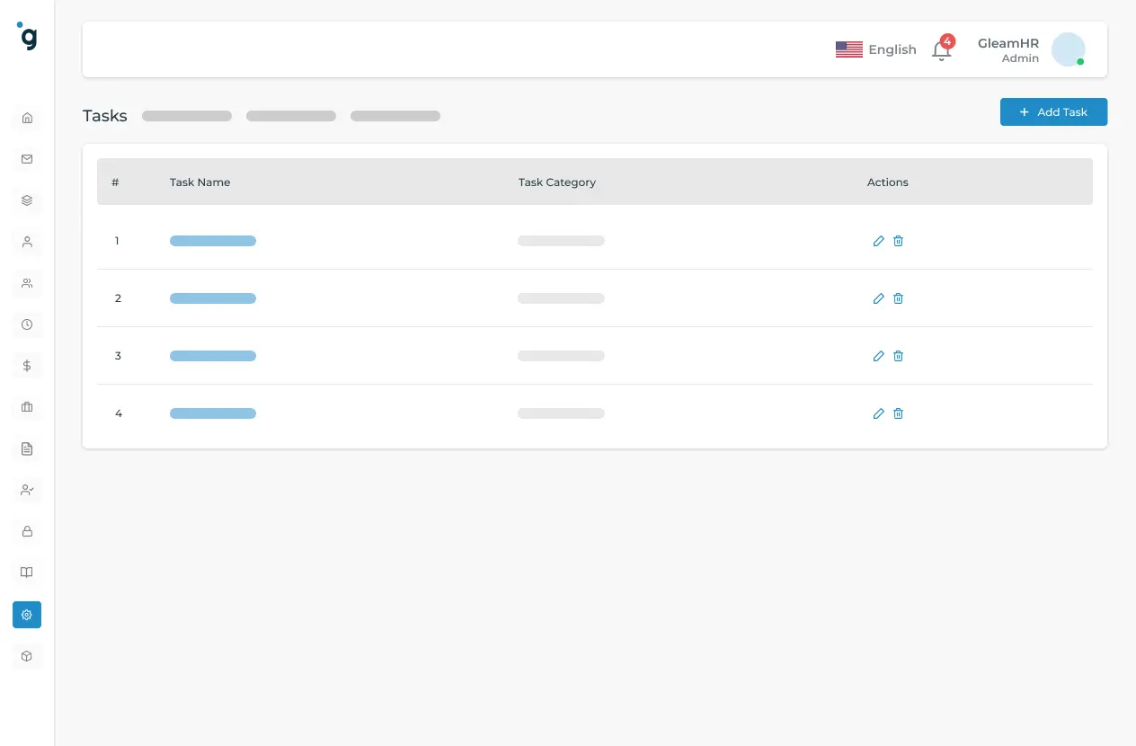
Task: Click the stacked layers sidebar icon
Action: pyautogui.click(x=27, y=200)
